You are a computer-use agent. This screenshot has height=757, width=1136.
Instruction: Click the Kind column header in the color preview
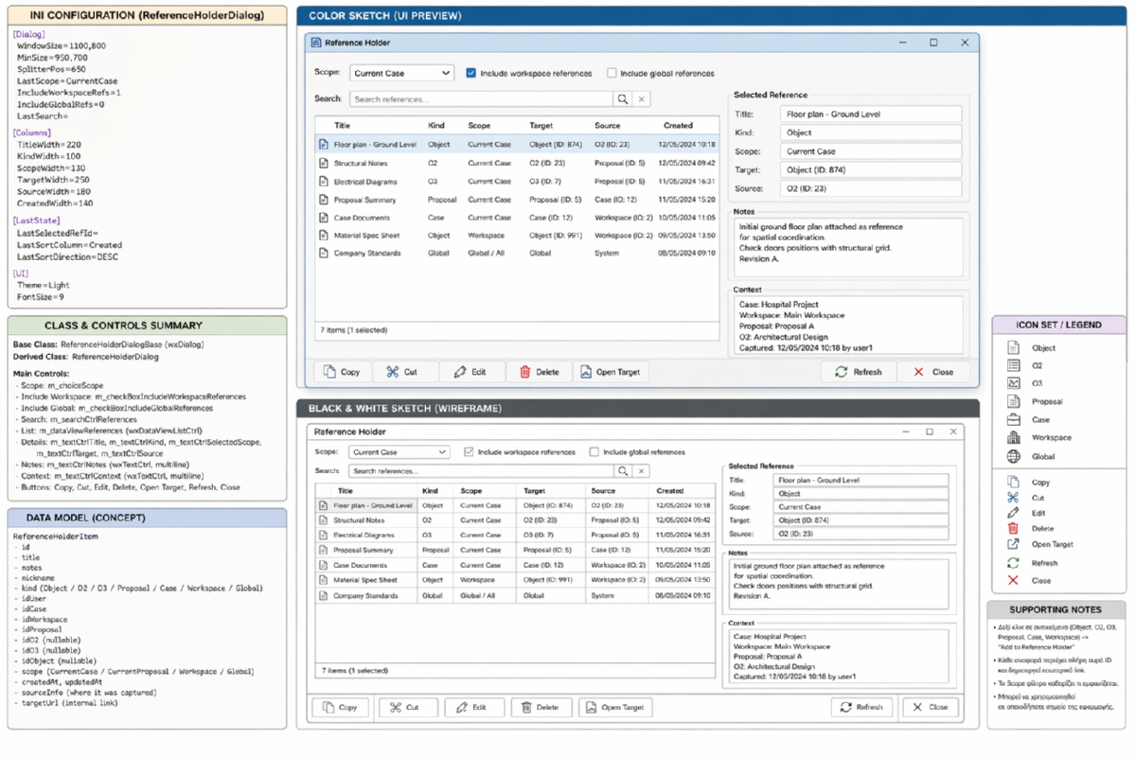point(435,125)
